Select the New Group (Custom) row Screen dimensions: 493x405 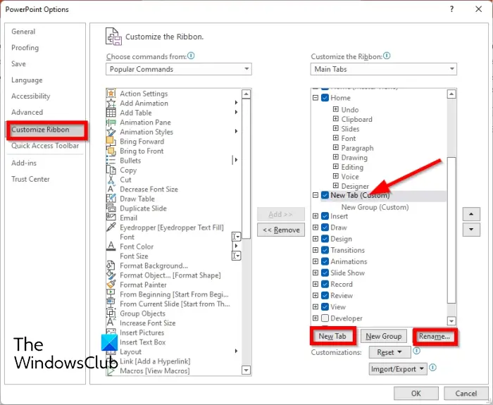375,207
